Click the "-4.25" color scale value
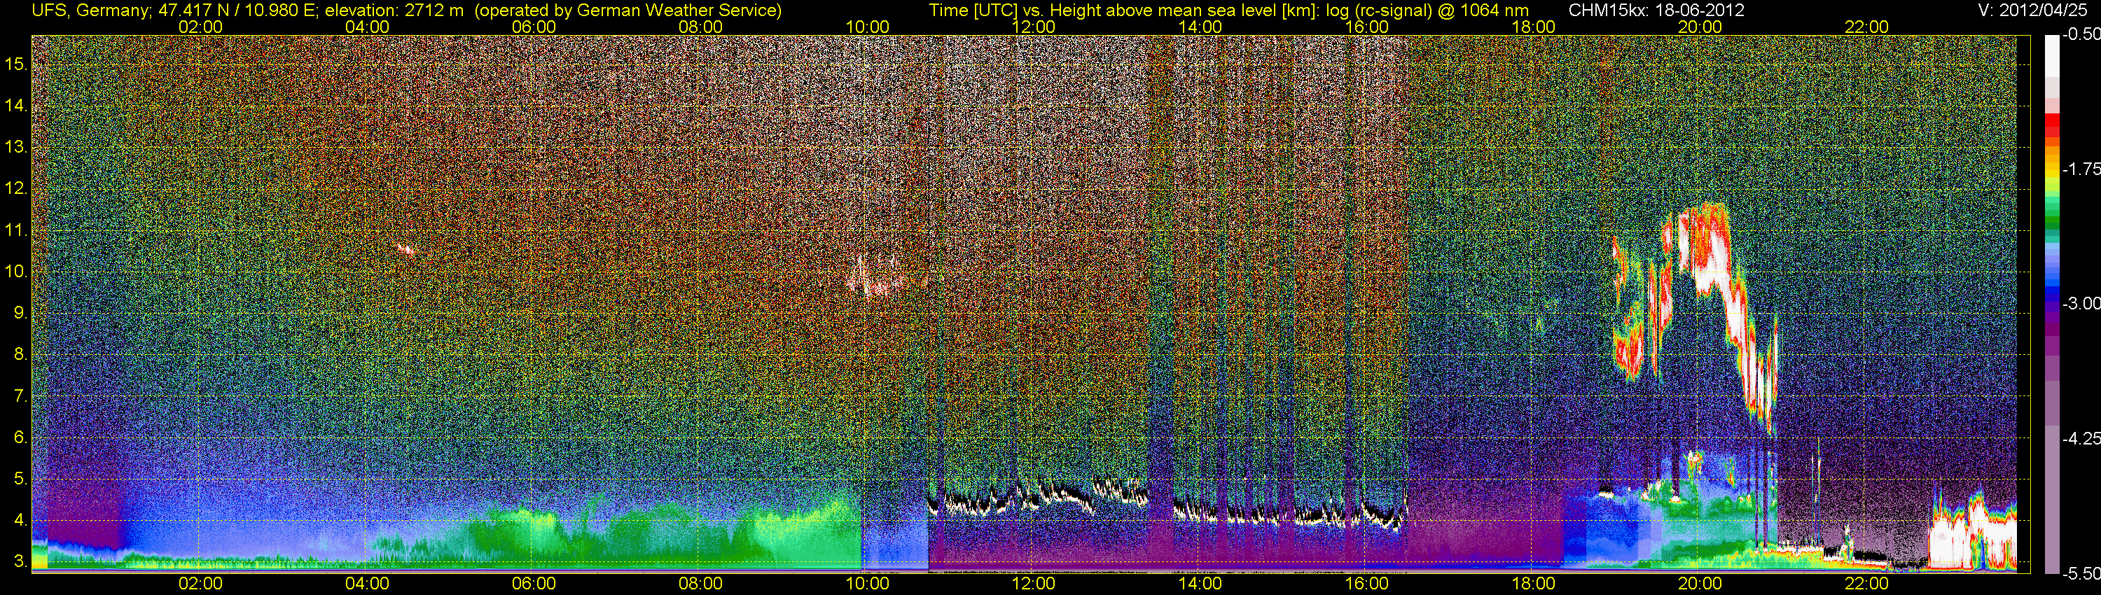The height and width of the screenshot is (595, 2101). 2081,438
